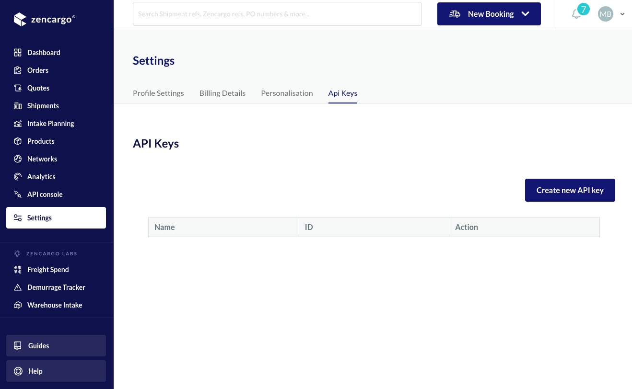
Task: Open Quotes in the navigation panel
Action: pyautogui.click(x=38, y=88)
